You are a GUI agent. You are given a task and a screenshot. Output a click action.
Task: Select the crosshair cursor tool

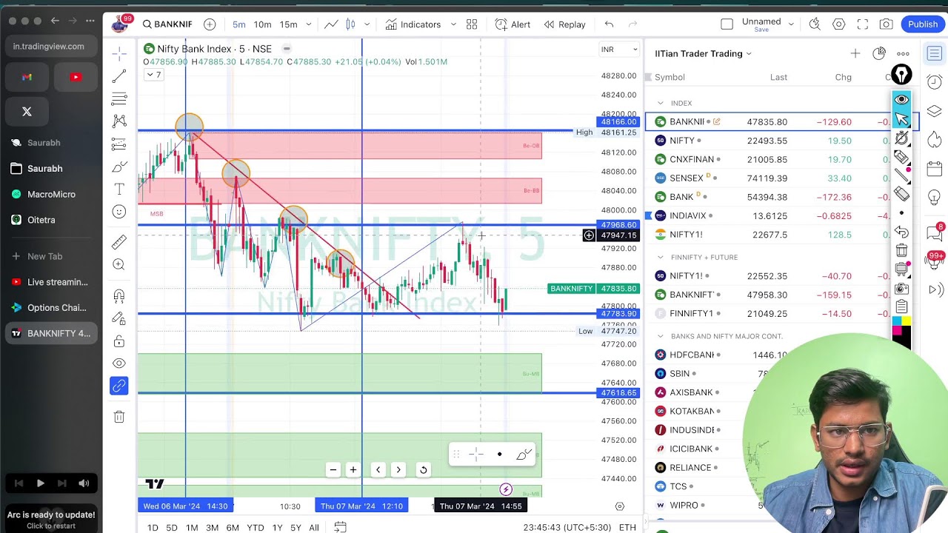click(119, 54)
